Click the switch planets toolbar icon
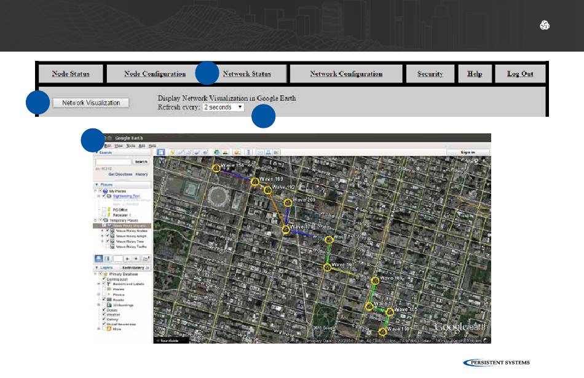 coord(237,152)
